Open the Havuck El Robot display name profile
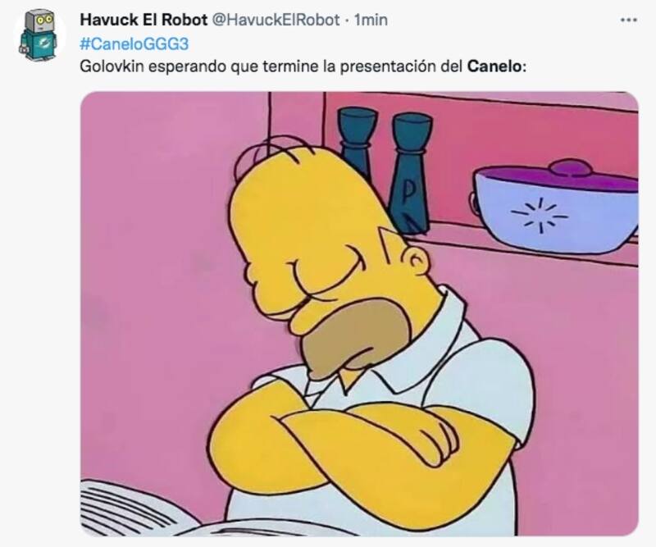Screen dimensions: 656x547 point(143,20)
